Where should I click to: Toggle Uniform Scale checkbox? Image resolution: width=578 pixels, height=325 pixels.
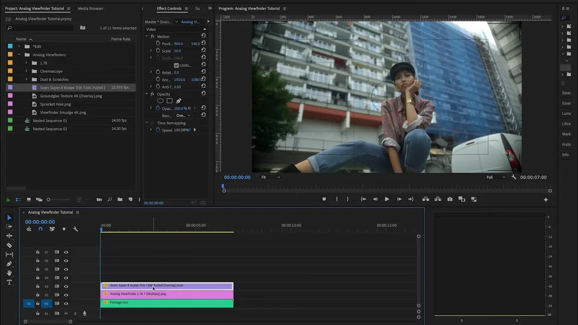click(x=176, y=65)
